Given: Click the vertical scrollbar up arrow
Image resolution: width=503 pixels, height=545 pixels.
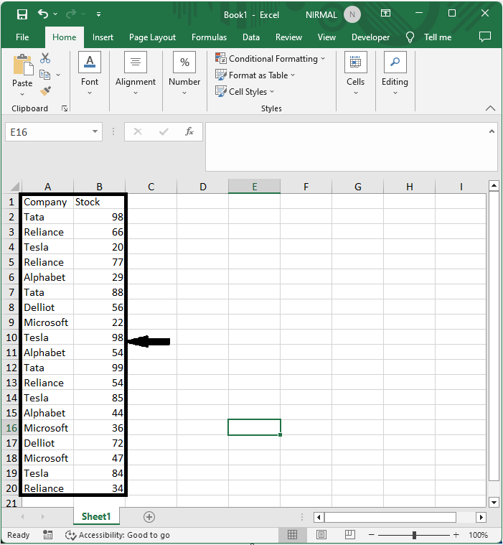Looking at the screenshot, I should point(494,185).
